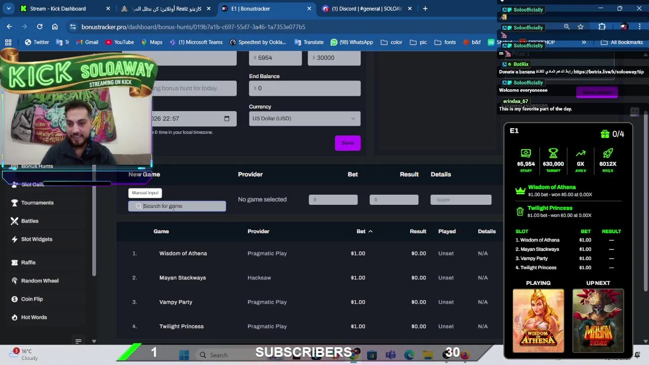This screenshot has width=649, height=365.
Task: Click the site information icon in address bar
Action: tap(73, 26)
